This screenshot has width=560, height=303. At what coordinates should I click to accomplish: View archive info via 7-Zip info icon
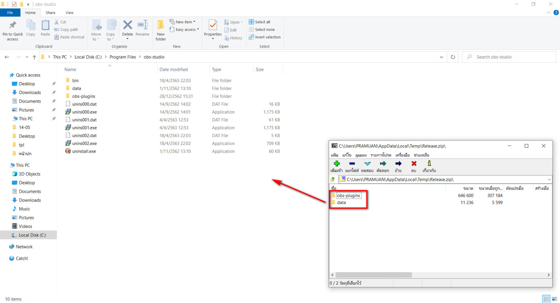[429, 164]
